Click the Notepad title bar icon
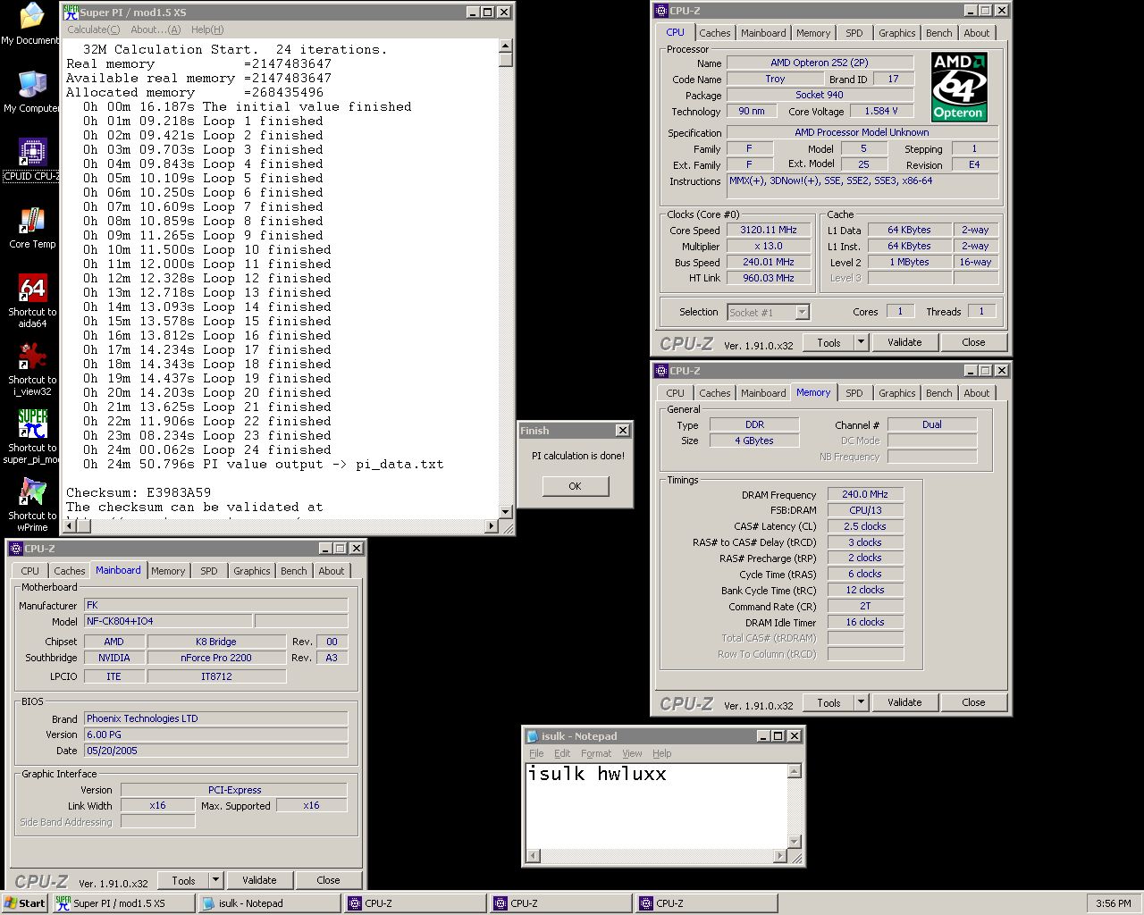Viewport: 1144px width, 915px height. pyautogui.click(x=532, y=736)
